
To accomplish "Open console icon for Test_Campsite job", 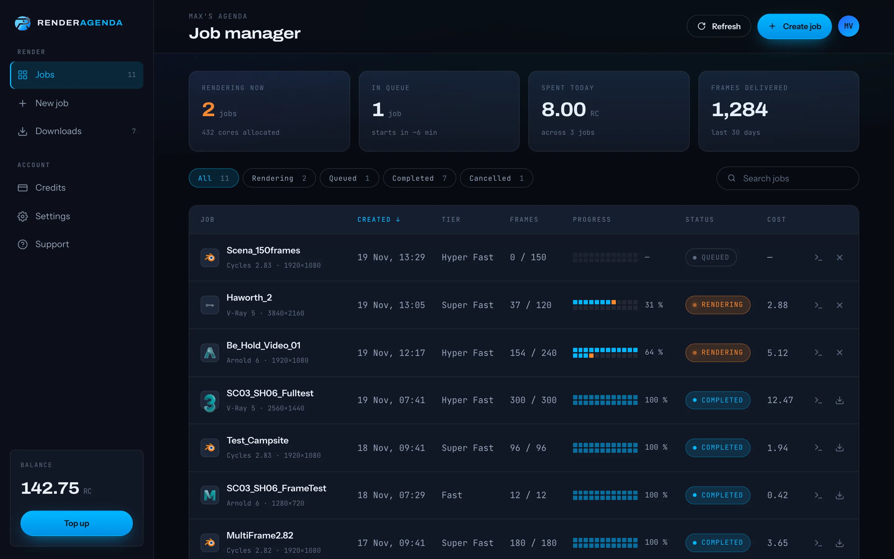I will coord(818,447).
